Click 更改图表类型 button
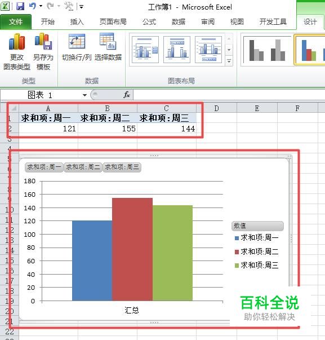The width and height of the screenshot is (325, 340). [x=17, y=52]
